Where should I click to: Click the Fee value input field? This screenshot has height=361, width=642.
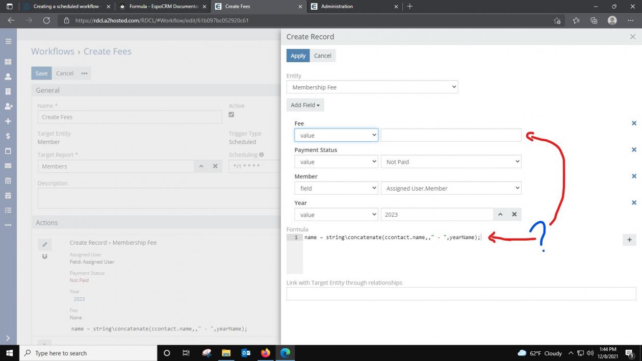pos(451,135)
